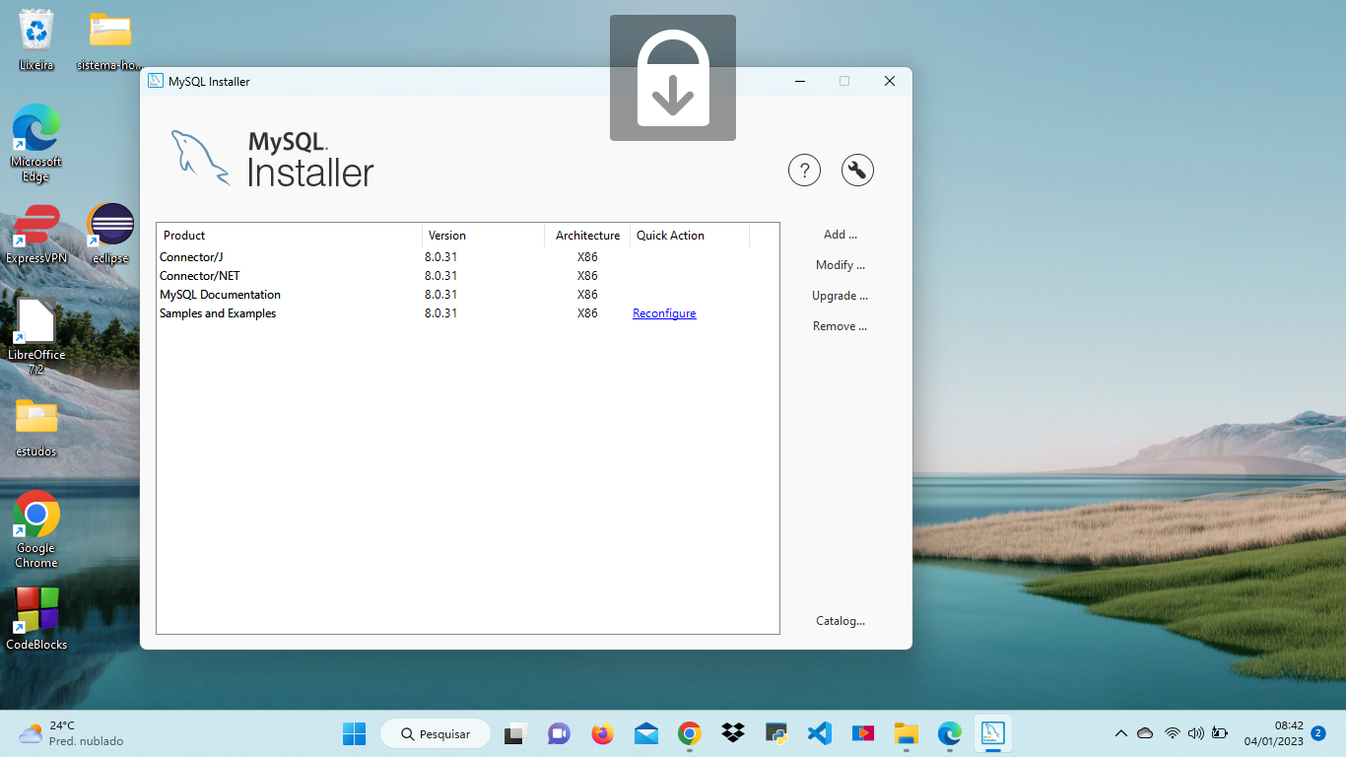Select the Samples and Examples row
This screenshot has width=1346, height=757.
coord(467,313)
